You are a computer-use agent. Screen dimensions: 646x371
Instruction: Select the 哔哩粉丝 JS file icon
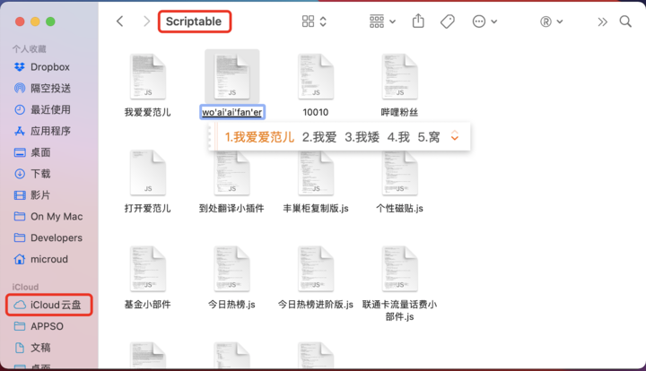[399, 76]
